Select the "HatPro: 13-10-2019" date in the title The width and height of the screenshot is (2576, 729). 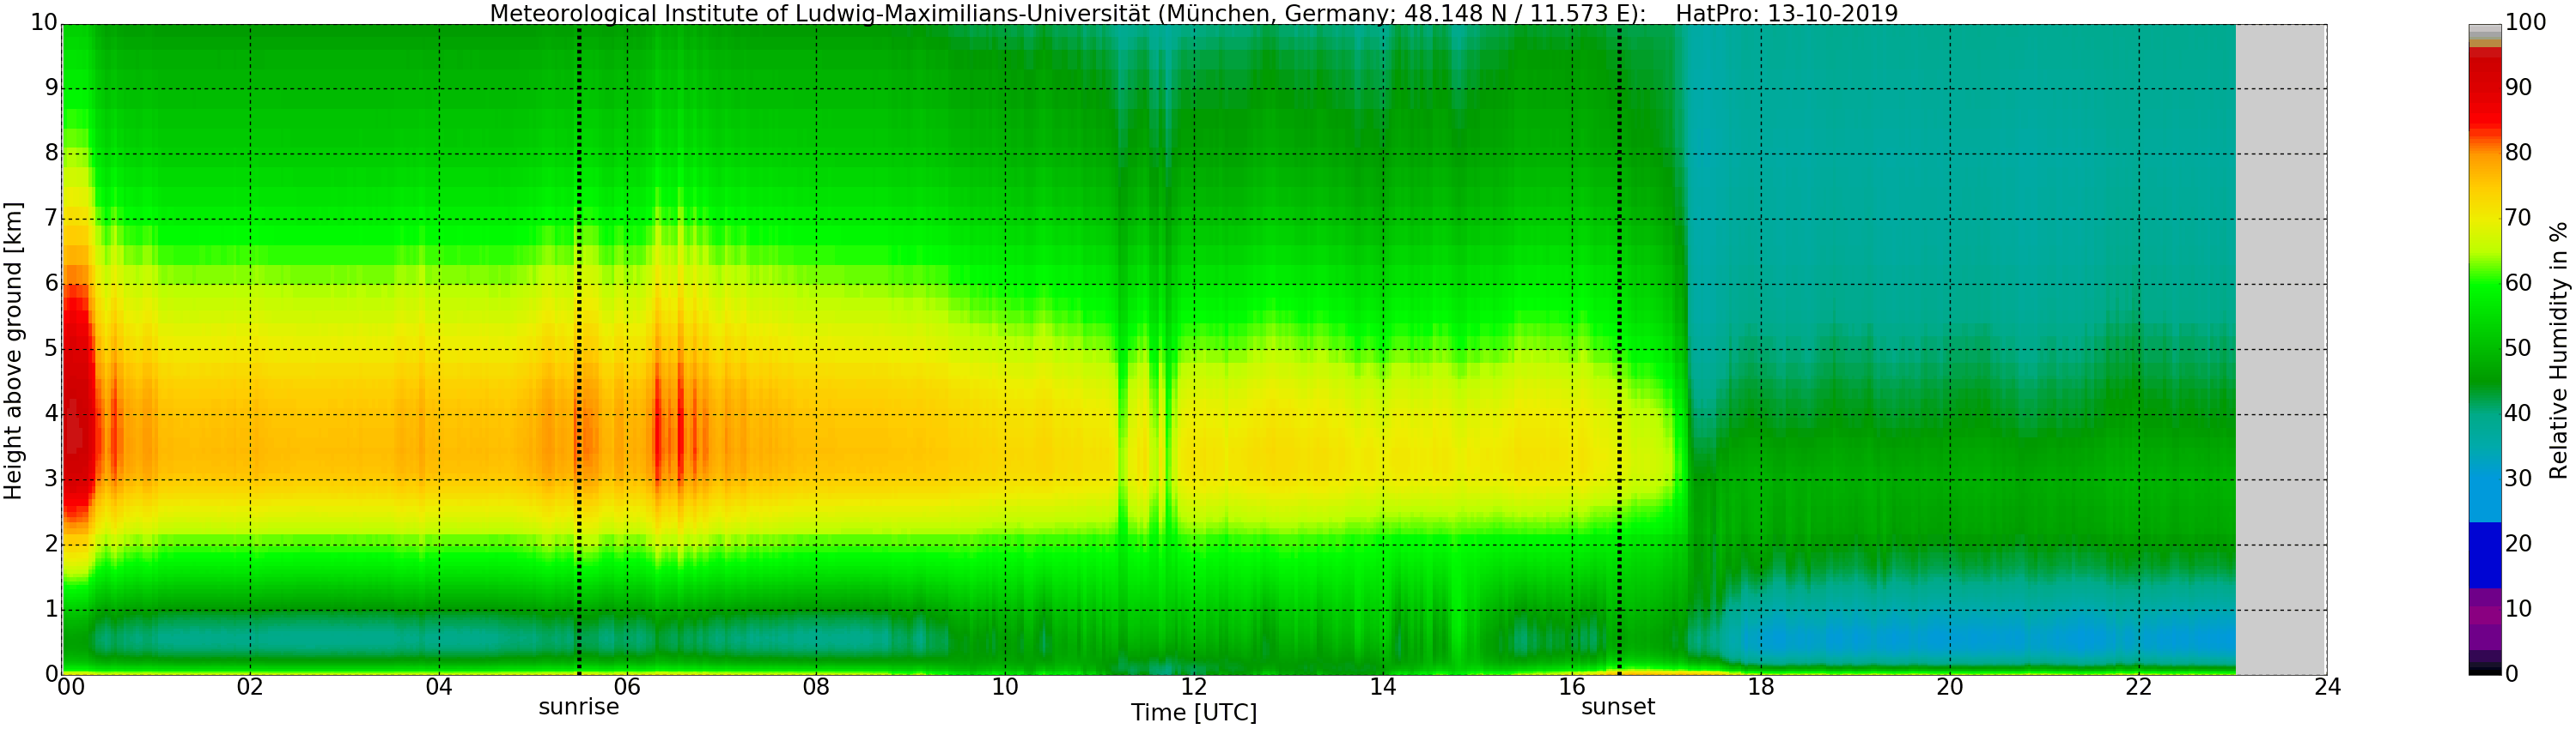[1786, 13]
